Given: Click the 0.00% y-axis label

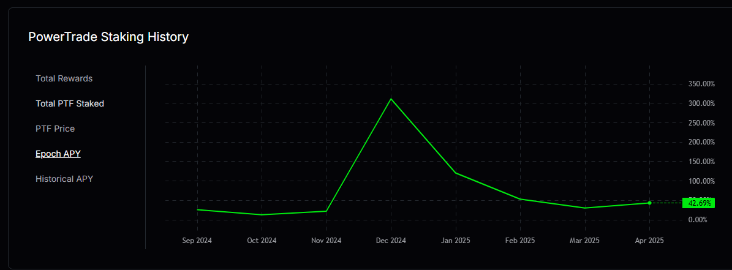Looking at the screenshot, I should 698,220.
